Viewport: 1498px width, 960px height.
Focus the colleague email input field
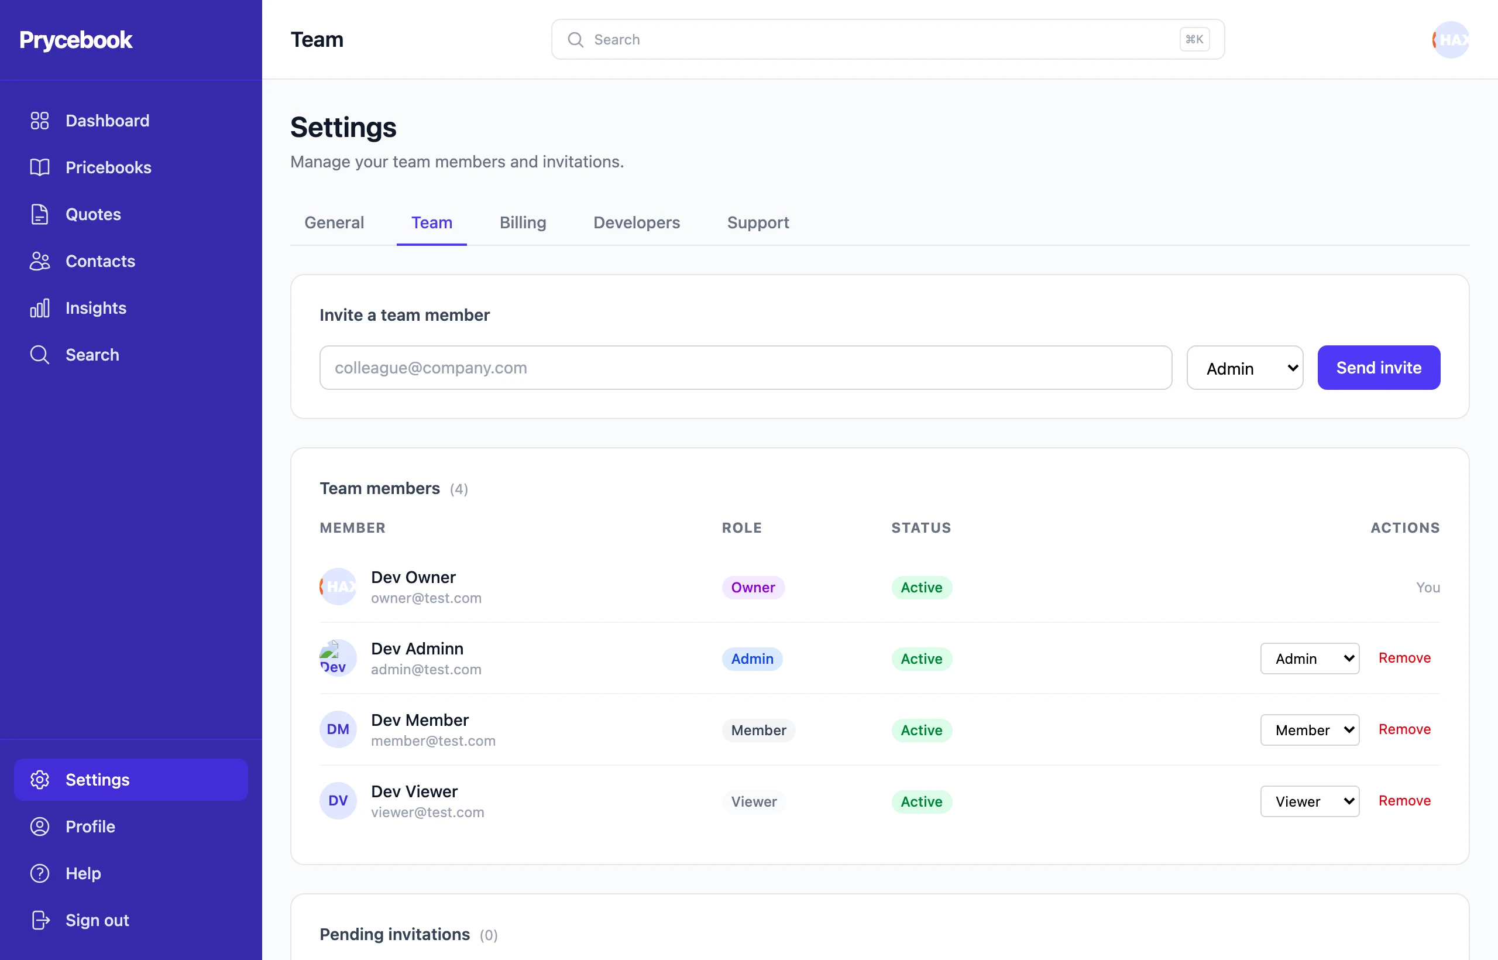pyautogui.click(x=745, y=368)
